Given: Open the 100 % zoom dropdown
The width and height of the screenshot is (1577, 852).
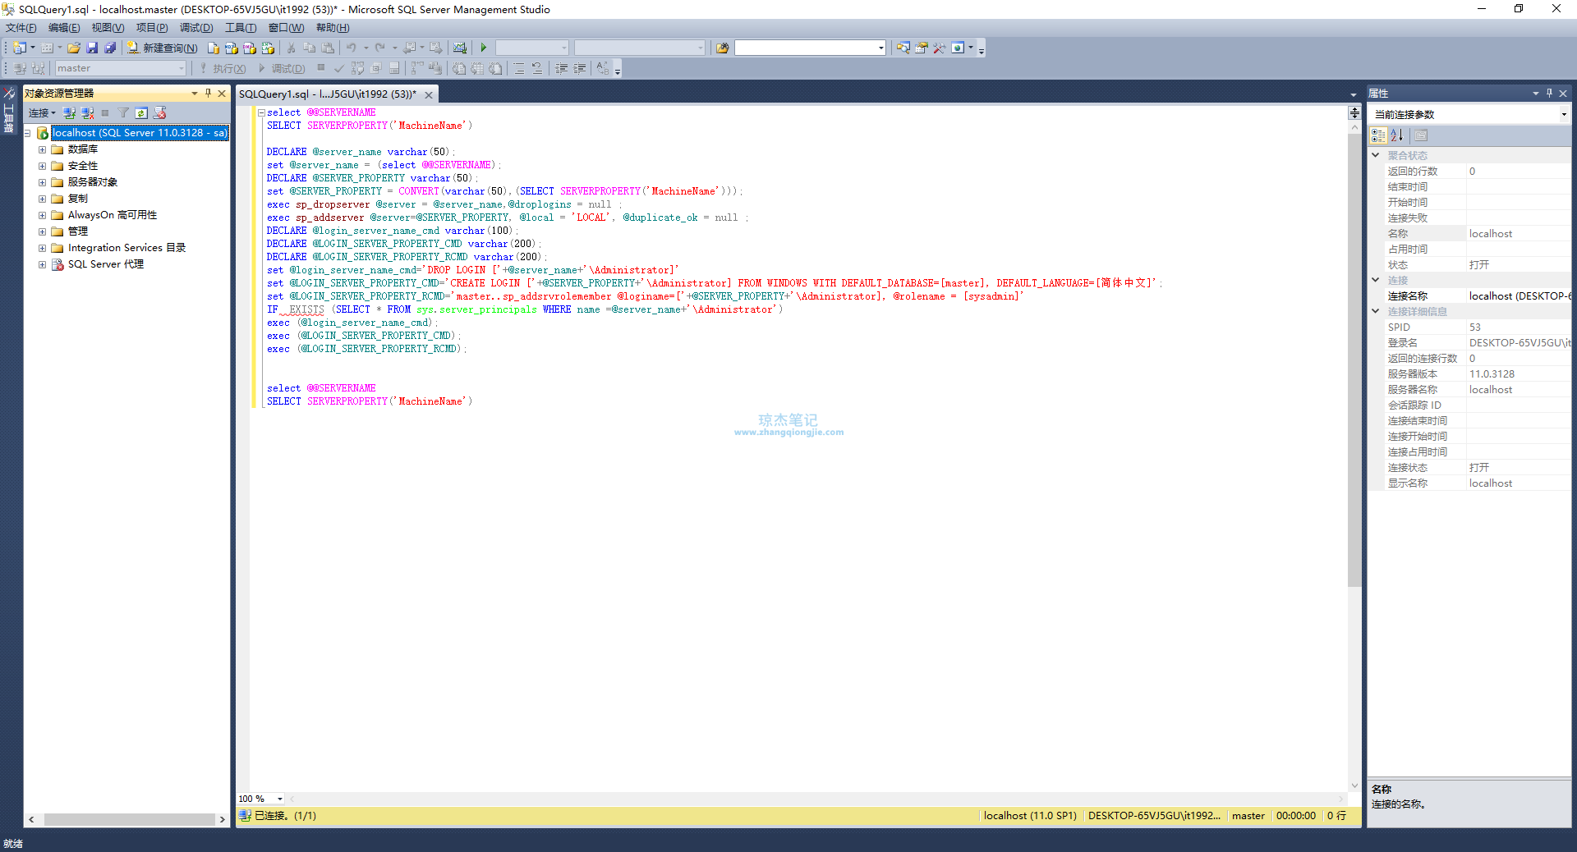Looking at the screenshot, I should click(x=280, y=799).
